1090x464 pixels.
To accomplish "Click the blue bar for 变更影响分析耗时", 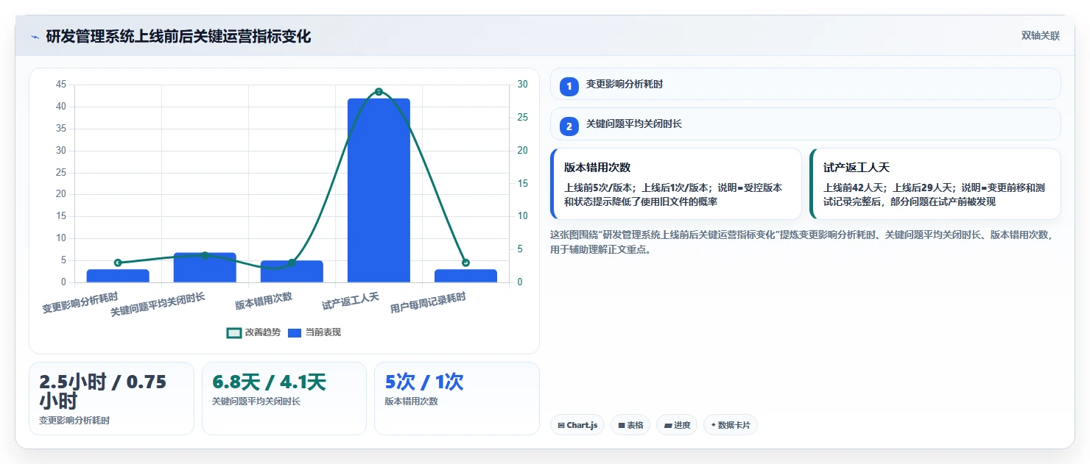I will [118, 276].
